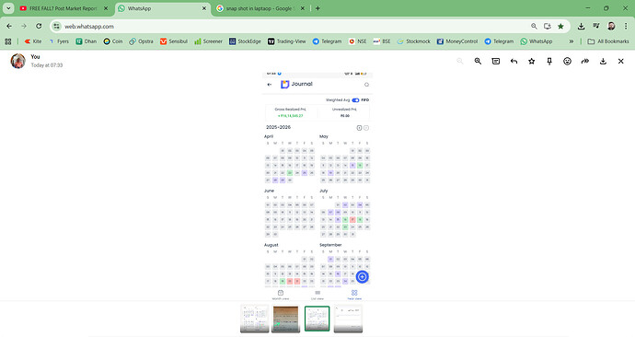Forward the image using the forward arrows icon

tap(585, 61)
